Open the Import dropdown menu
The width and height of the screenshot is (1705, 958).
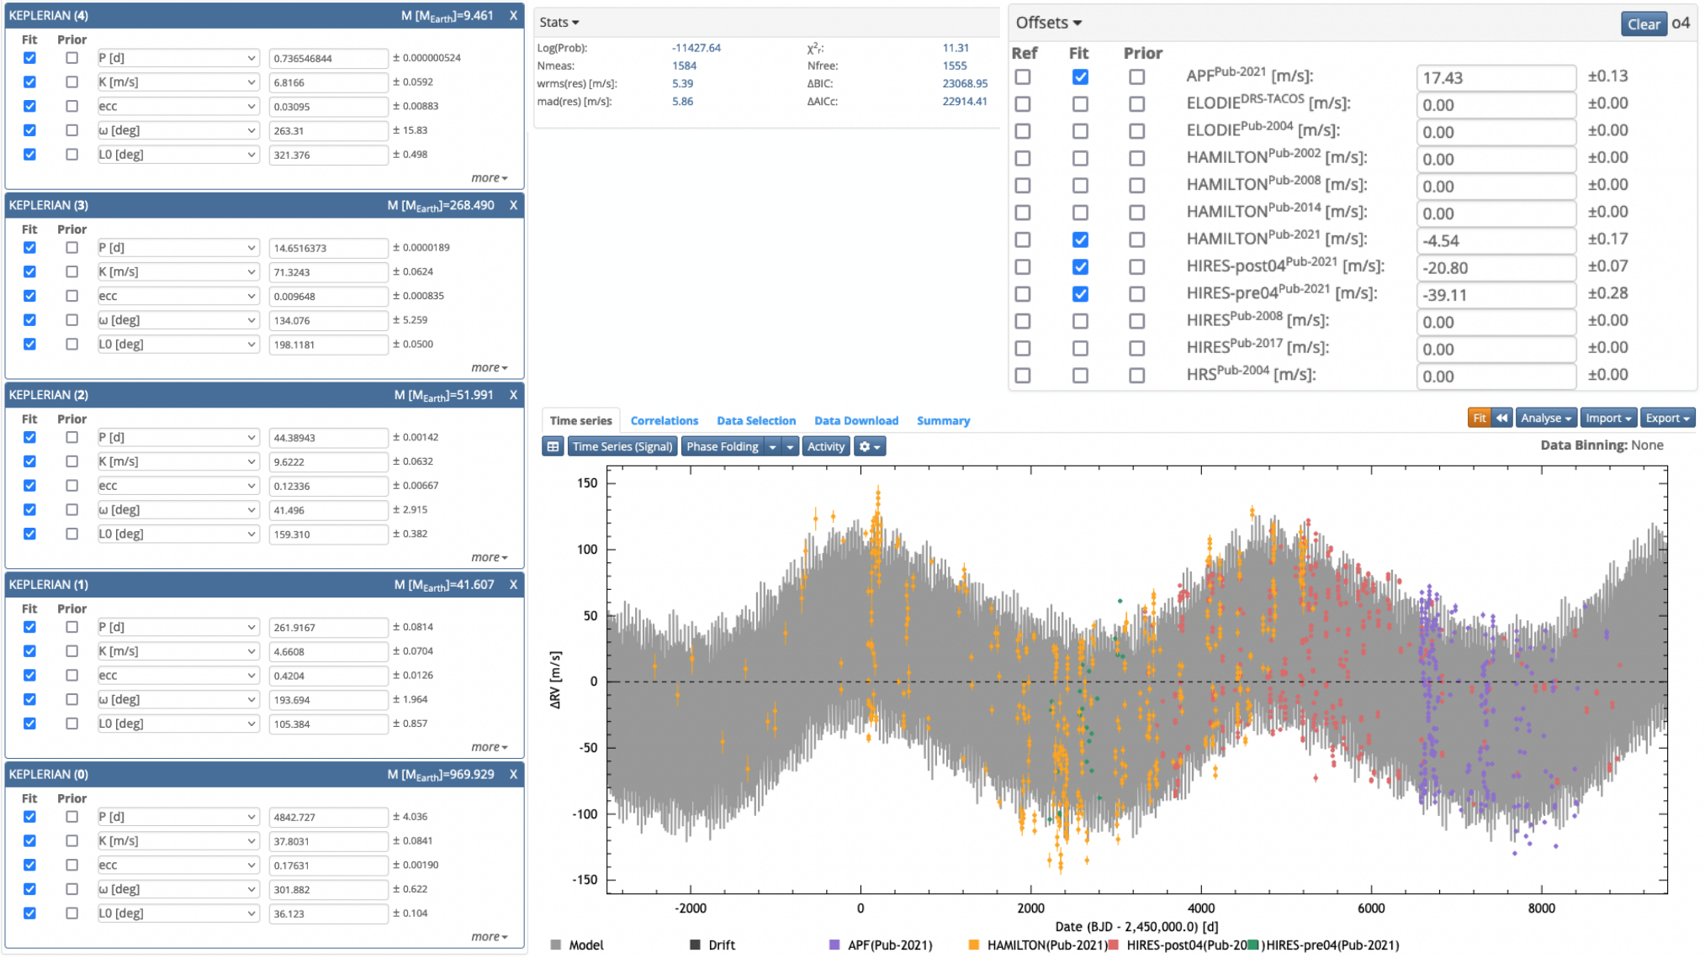(1608, 418)
